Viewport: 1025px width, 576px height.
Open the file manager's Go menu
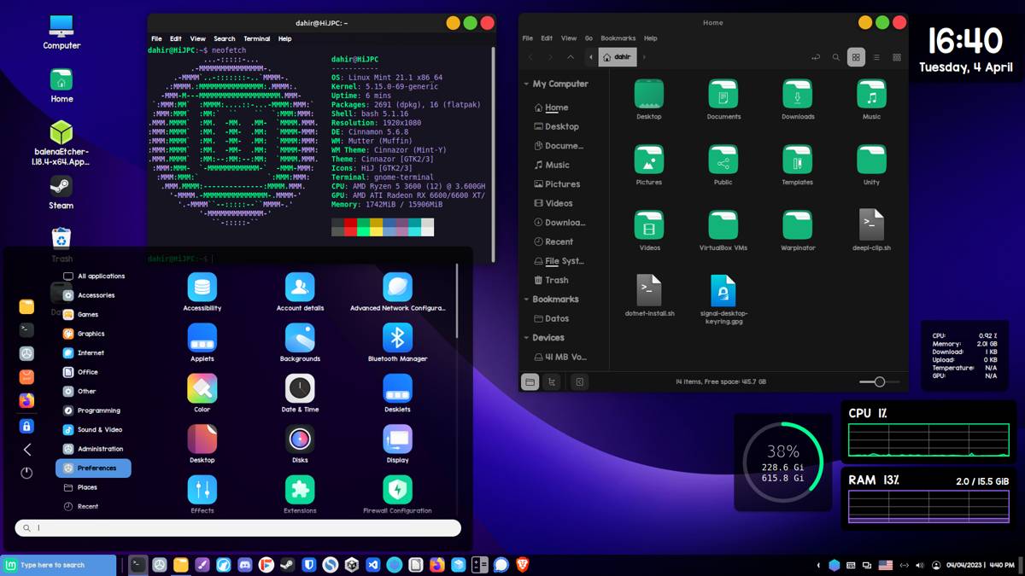pyautogui.click(x=589, y=38)
